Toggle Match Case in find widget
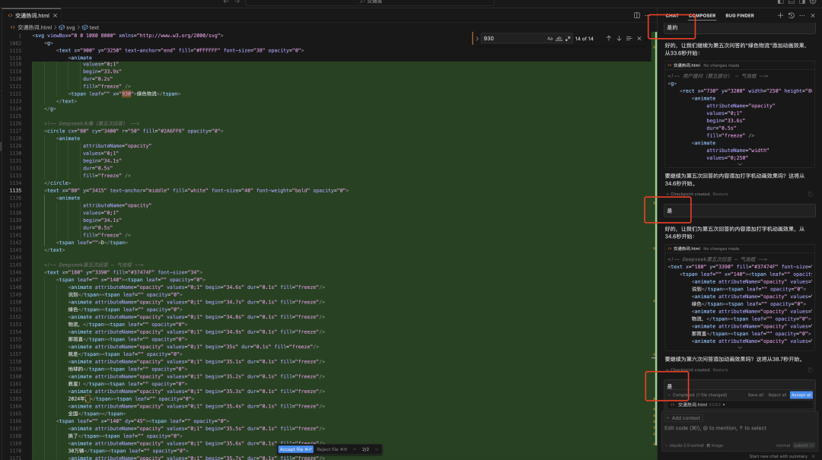 tap(550, 38)
